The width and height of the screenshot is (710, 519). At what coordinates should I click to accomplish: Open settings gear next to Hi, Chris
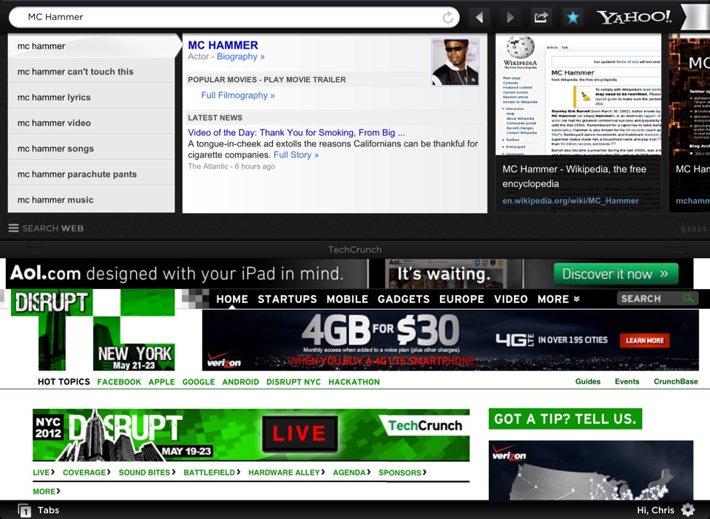(x=688, y=510)
